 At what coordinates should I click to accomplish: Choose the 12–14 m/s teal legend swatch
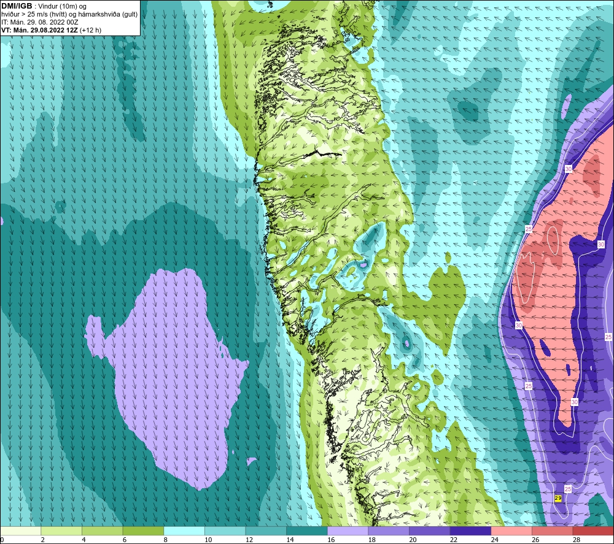click(x=266, y=531)
